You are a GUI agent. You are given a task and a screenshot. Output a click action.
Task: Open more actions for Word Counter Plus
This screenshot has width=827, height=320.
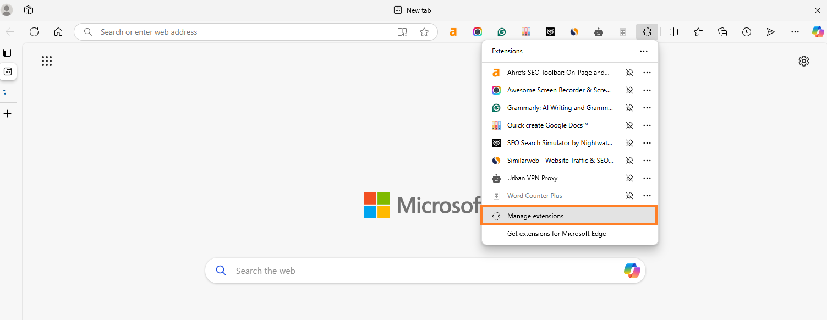pyautogui.click(x=647, y=196)
